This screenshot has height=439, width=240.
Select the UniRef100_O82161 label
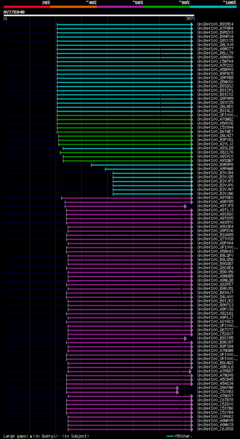coord(215,313)
